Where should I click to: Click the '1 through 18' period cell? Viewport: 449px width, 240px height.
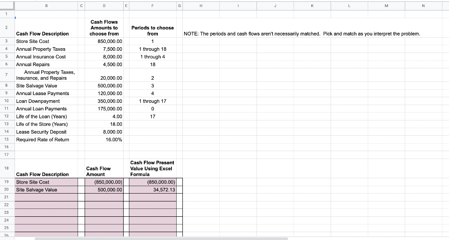153,49
